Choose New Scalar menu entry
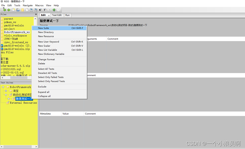Viewport: 245px width, 149px height. click(x=59, y=46)
